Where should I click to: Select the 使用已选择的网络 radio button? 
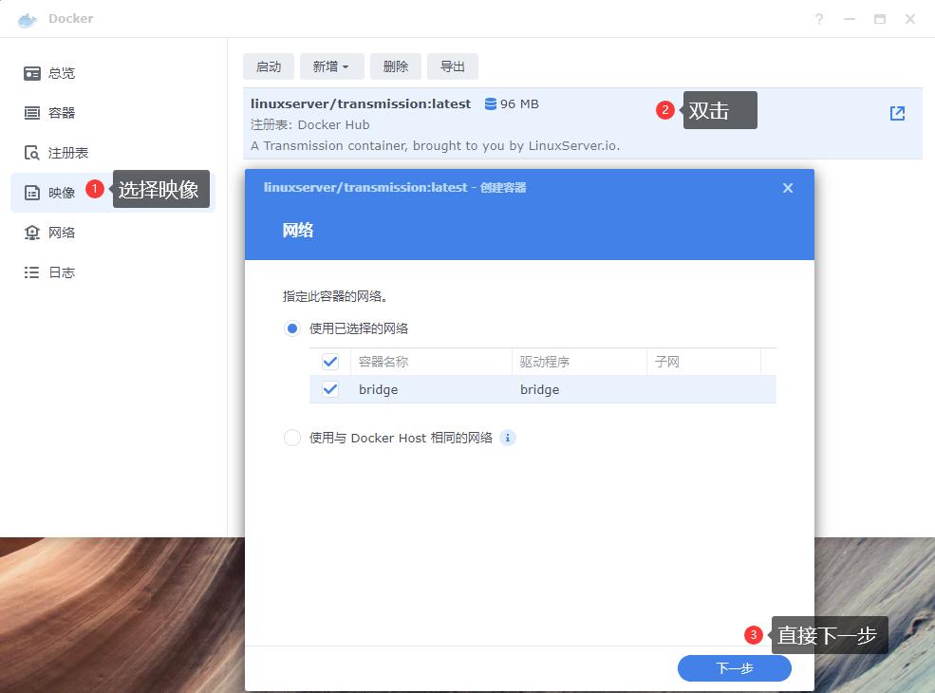coord(291,328)
